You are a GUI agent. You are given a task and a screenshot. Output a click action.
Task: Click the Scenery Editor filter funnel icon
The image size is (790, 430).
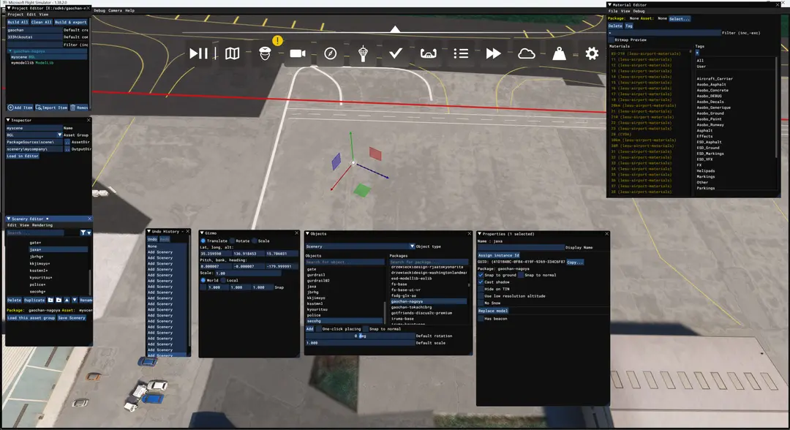[x=83, y=233]
